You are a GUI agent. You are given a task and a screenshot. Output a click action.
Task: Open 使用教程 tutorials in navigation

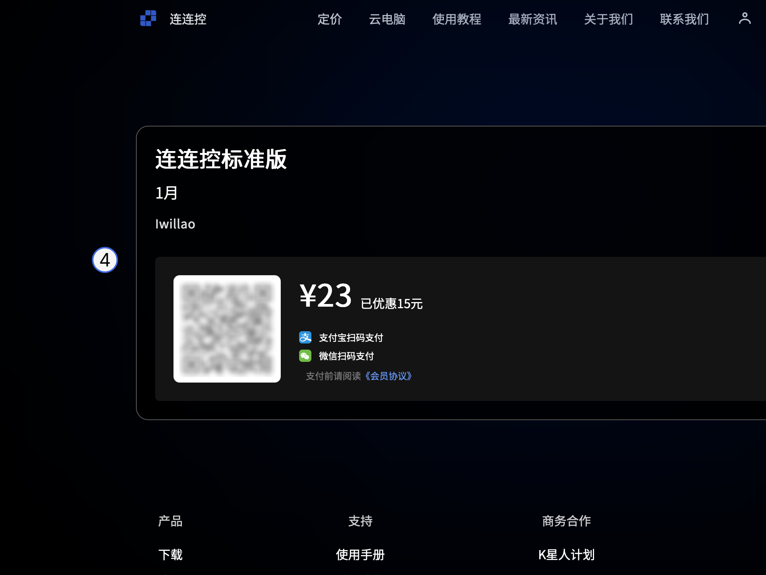click(457, 19)
